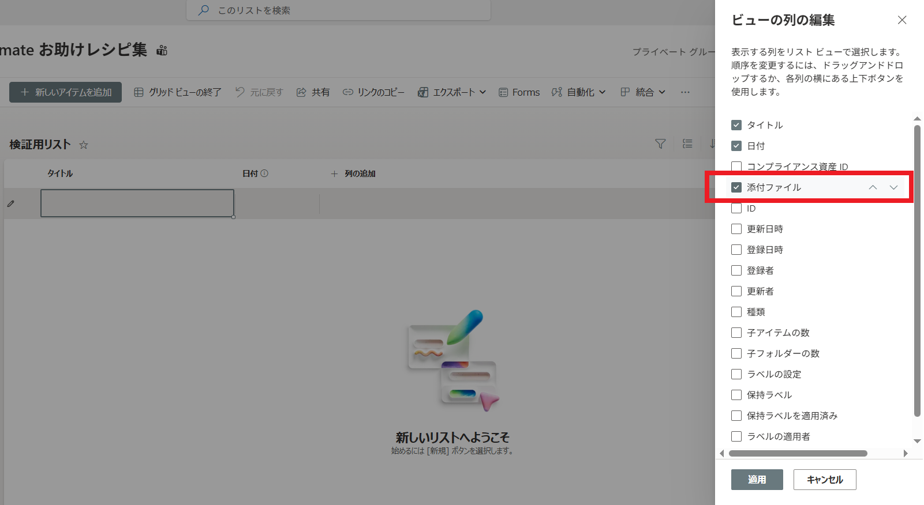The width and height of the screenshot is (924, 505).
Task: Check the ラベルの適用者 checkbox
Action: (736, 436)
